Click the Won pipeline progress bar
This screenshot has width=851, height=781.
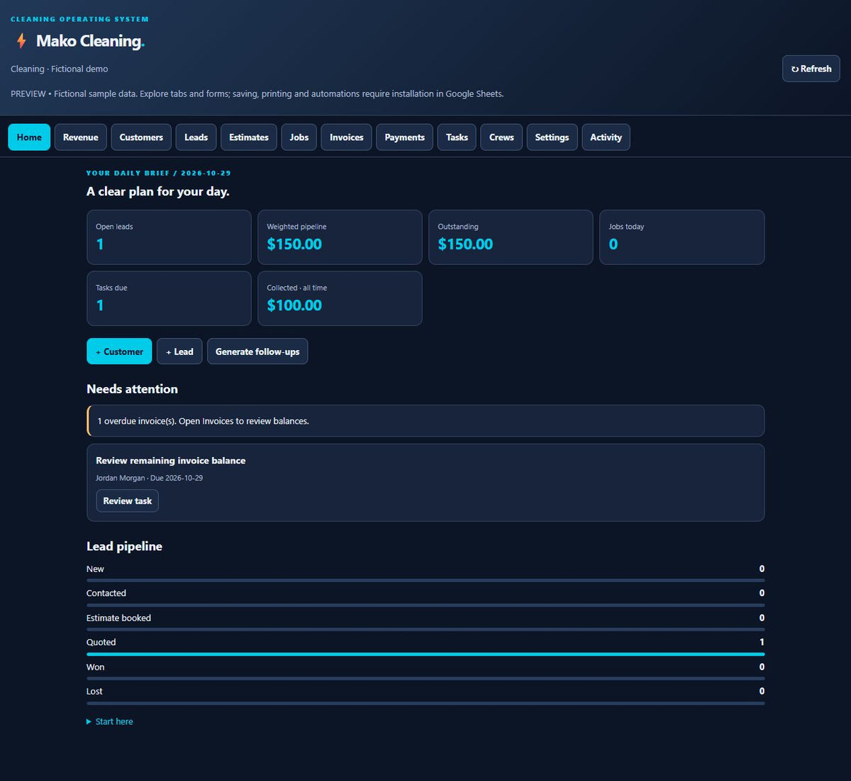point(425,679)
